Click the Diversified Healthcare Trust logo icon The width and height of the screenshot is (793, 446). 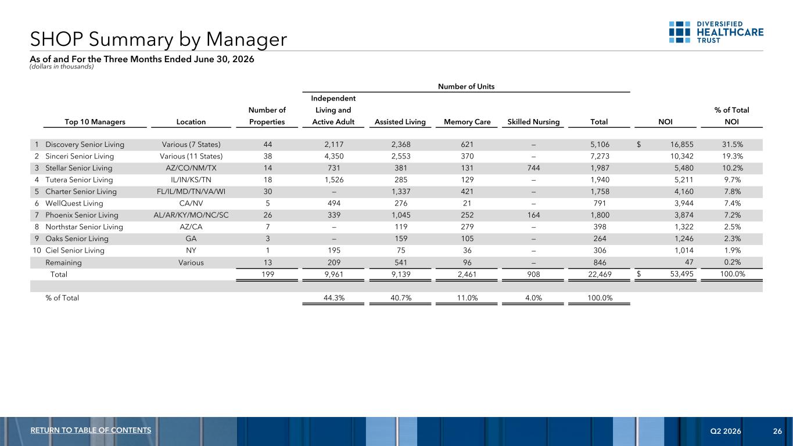coord(680,33)
